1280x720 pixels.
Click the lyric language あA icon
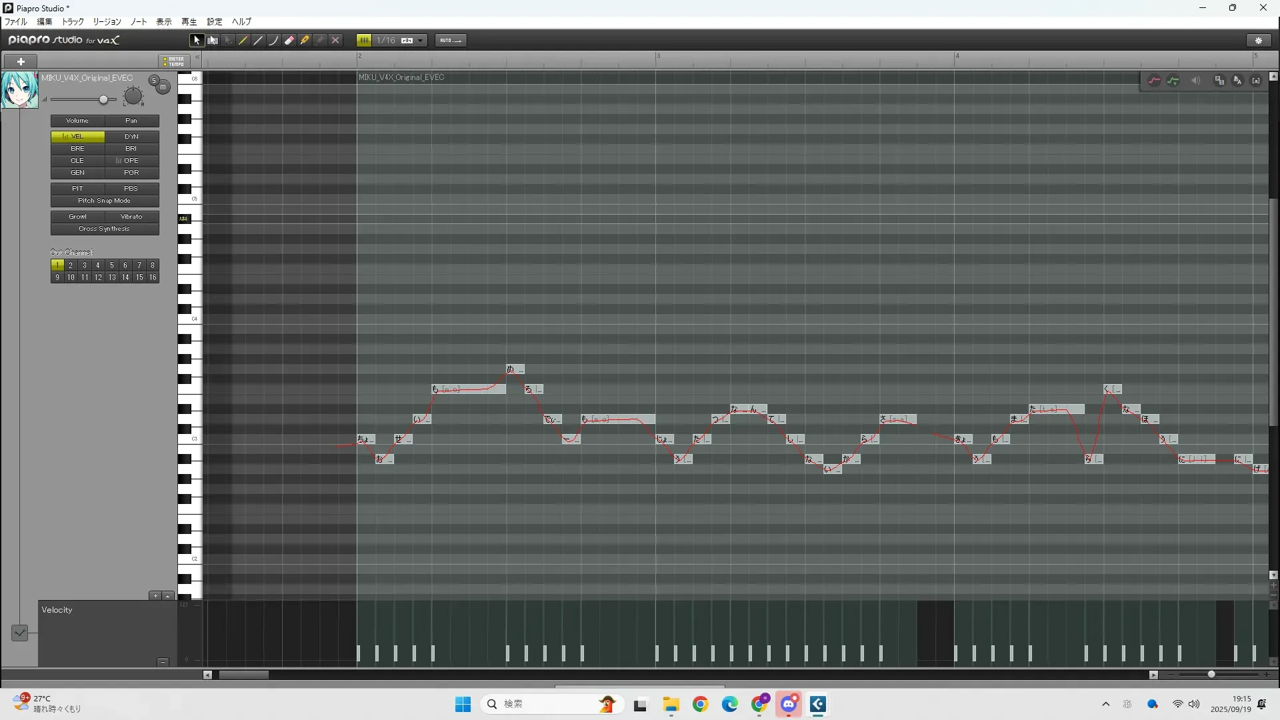(1237, 81)
